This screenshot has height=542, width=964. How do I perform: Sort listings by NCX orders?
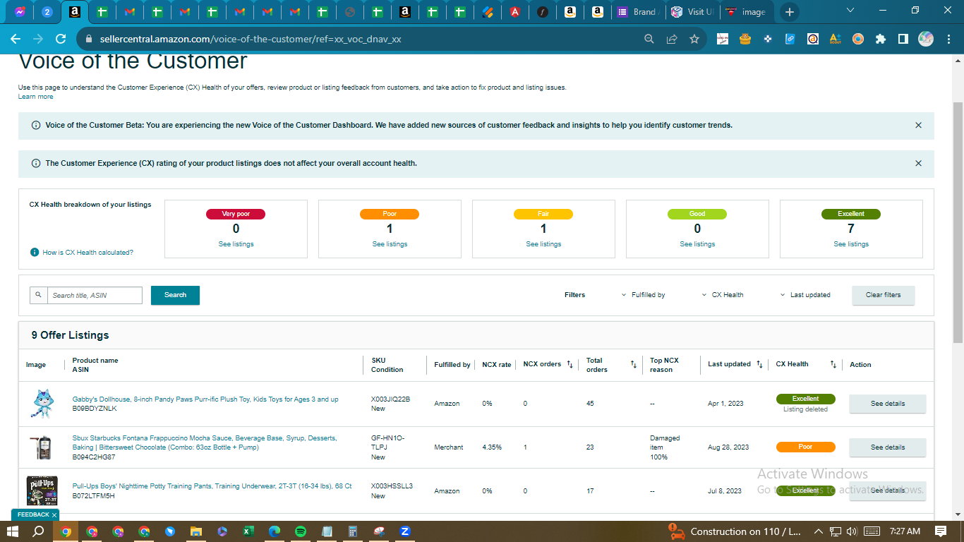(570, 365)
